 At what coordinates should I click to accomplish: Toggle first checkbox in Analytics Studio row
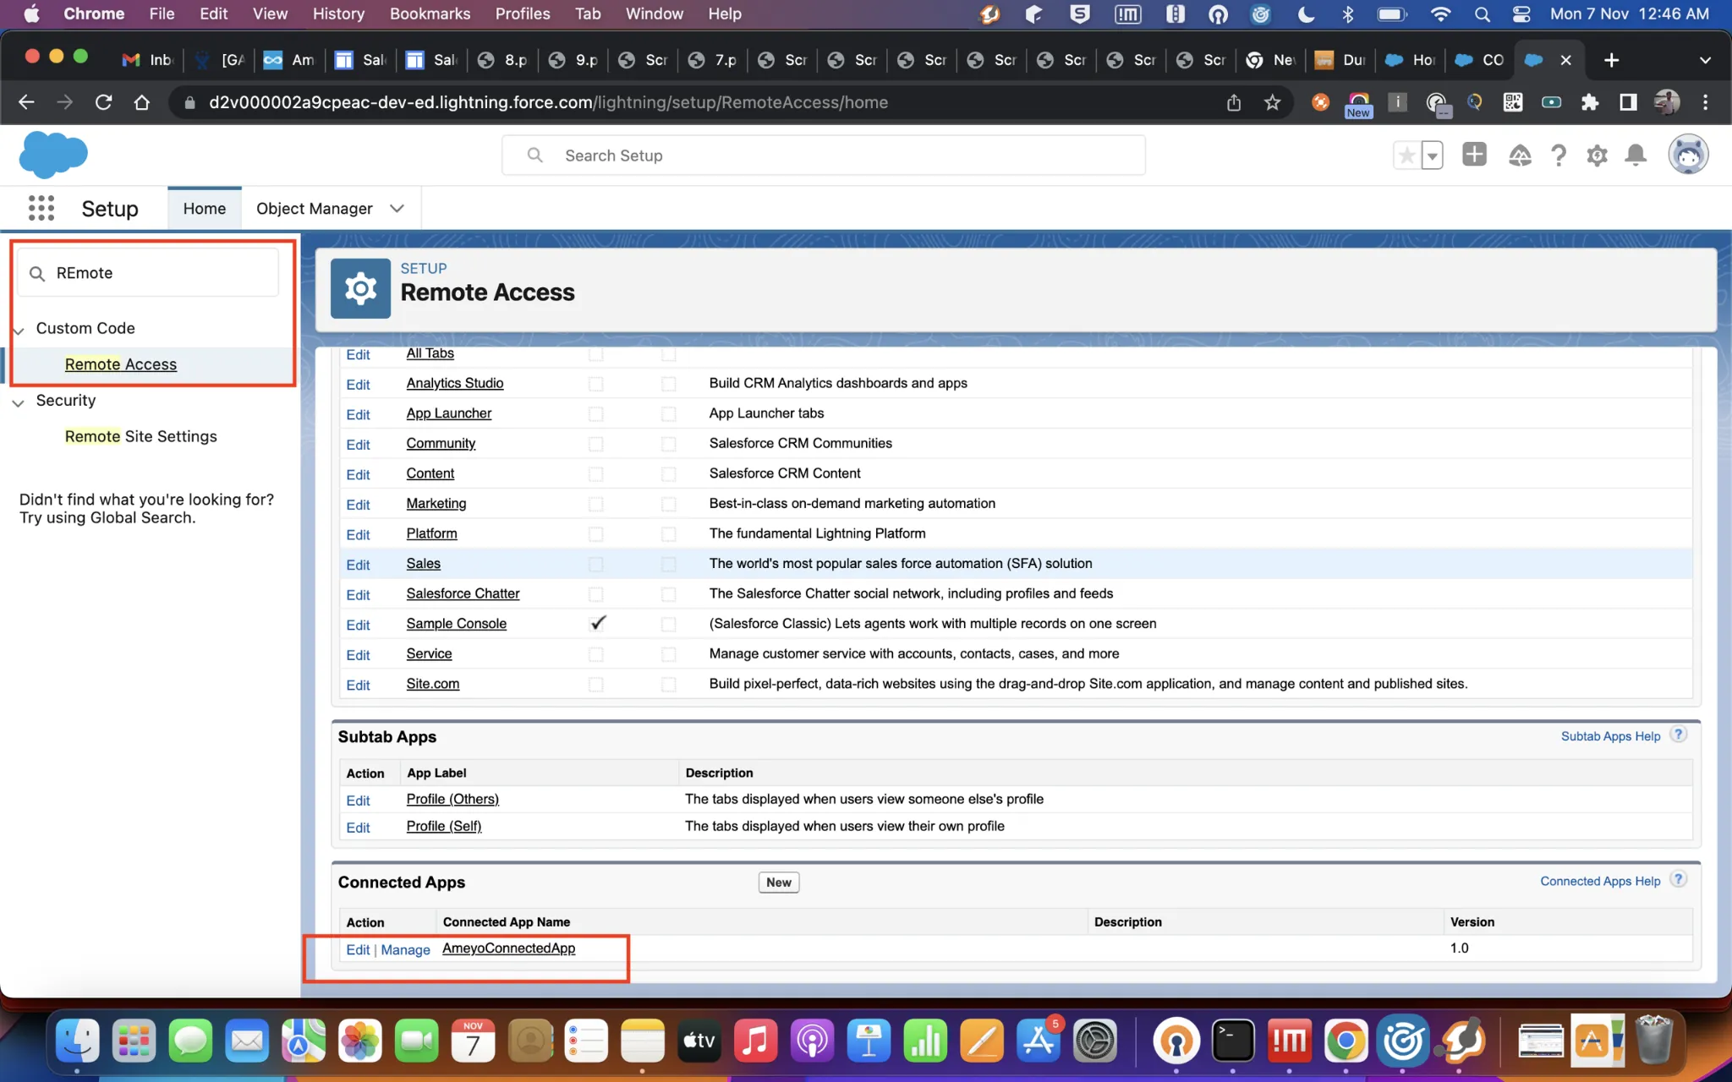click(596, 384)
